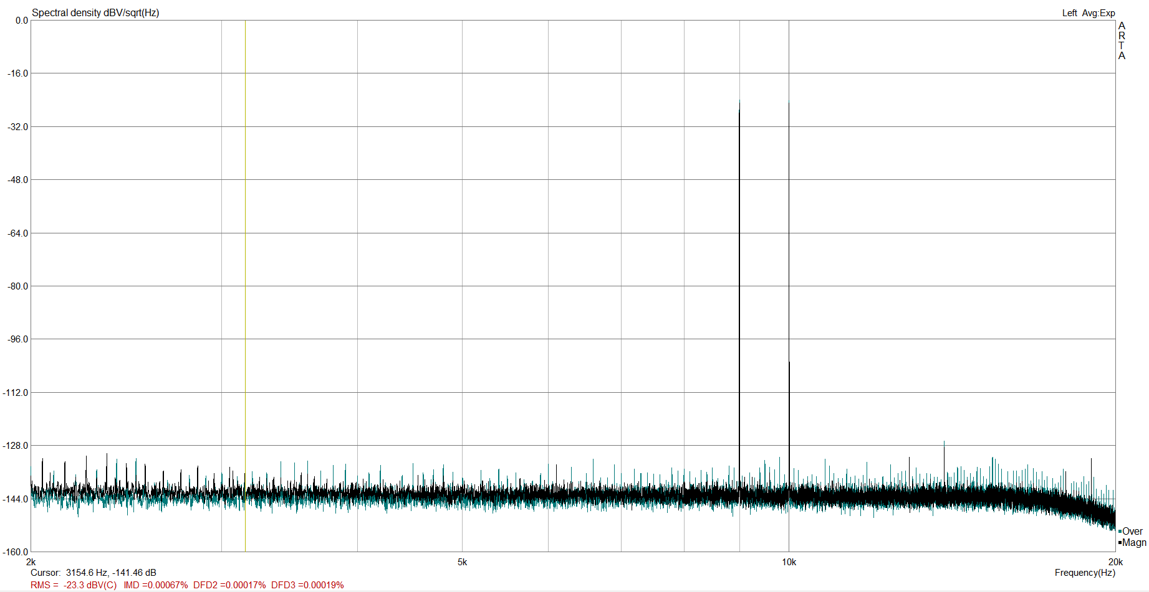This screenshot has width=1149, height=592.
Task: Click the '-160.0' y-axis label
Action: point(16,552)
